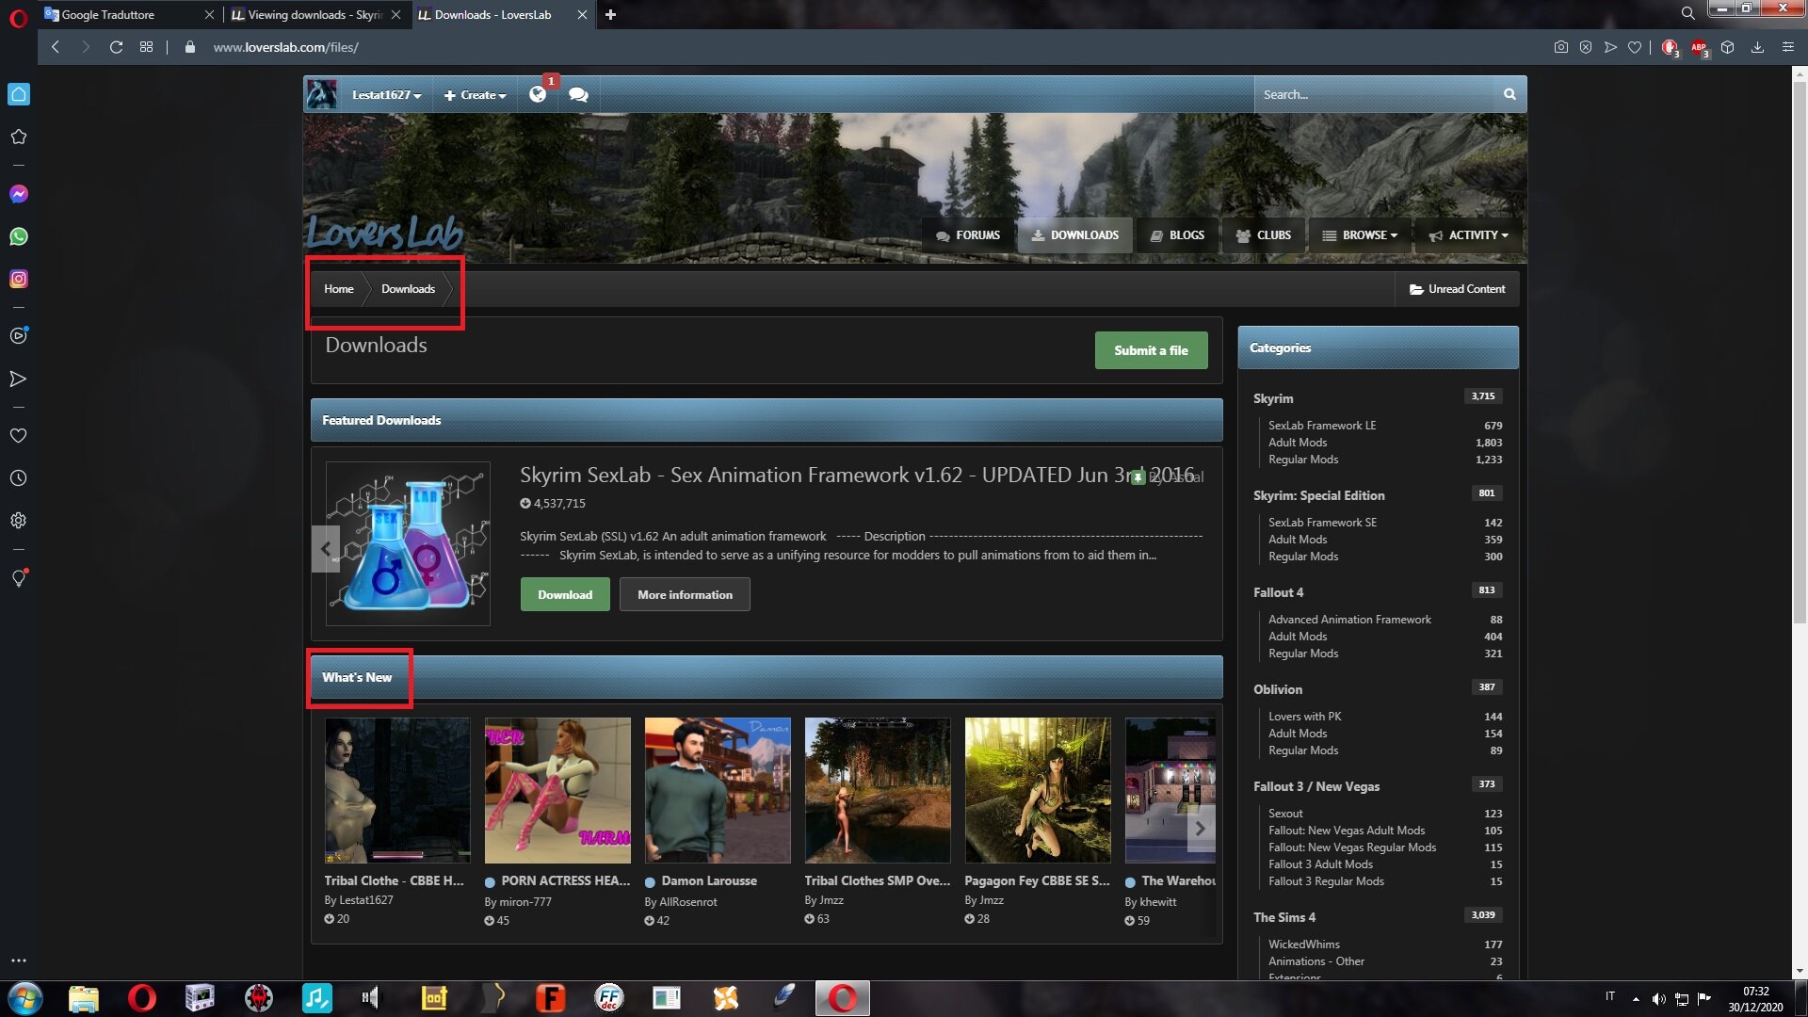The width and height of the screenshot is (1808, 1017).
Task: Open Advanced Animation Framework subcategory
Action: coord(1349,620)
